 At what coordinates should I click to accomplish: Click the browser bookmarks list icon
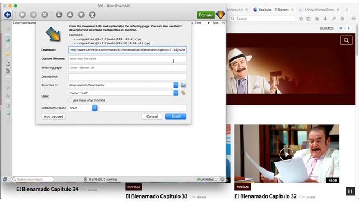click(x=309, y=19)
